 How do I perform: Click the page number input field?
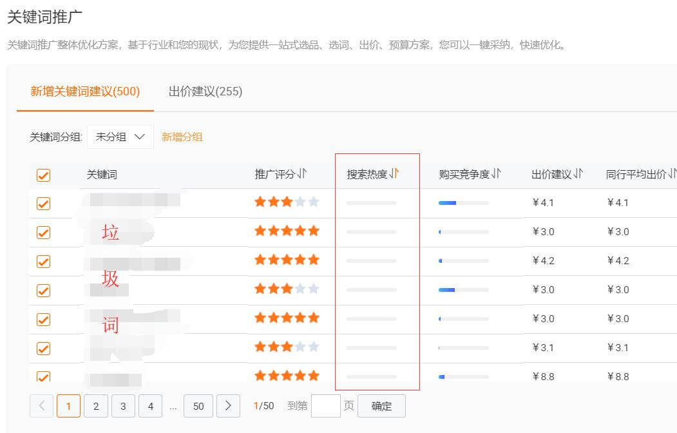pyautogui.click(x=325, y=406)
